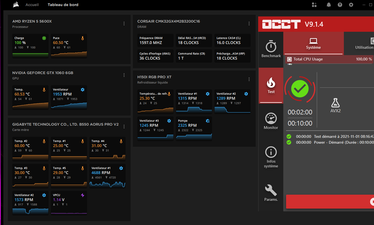Select the Test flame section in OCCT
The height and width of the screenshot is (225, 374).
tap(271, 85)
